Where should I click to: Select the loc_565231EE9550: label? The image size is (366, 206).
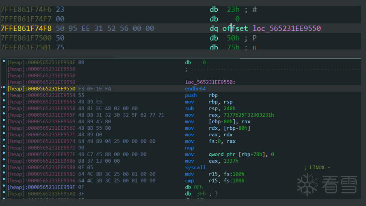[x=210, y=82]
